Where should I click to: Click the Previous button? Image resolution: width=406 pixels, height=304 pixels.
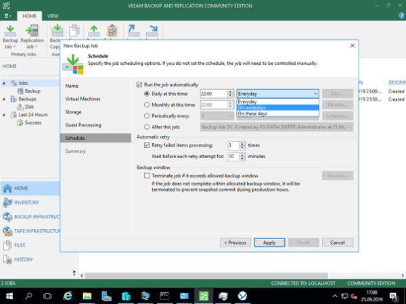point(233,242)
